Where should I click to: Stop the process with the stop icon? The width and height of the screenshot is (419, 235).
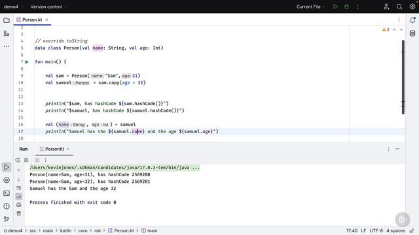[26, 160]
